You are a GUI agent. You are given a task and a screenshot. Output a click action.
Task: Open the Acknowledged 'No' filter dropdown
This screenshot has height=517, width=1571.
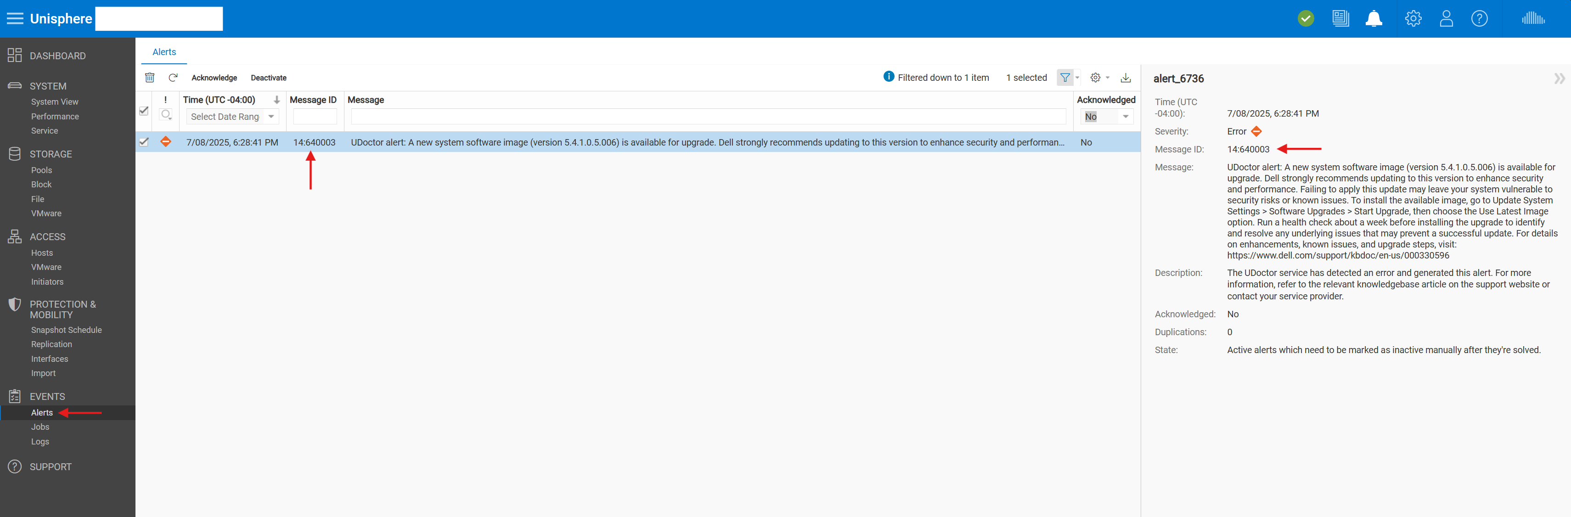point(1106,117)
